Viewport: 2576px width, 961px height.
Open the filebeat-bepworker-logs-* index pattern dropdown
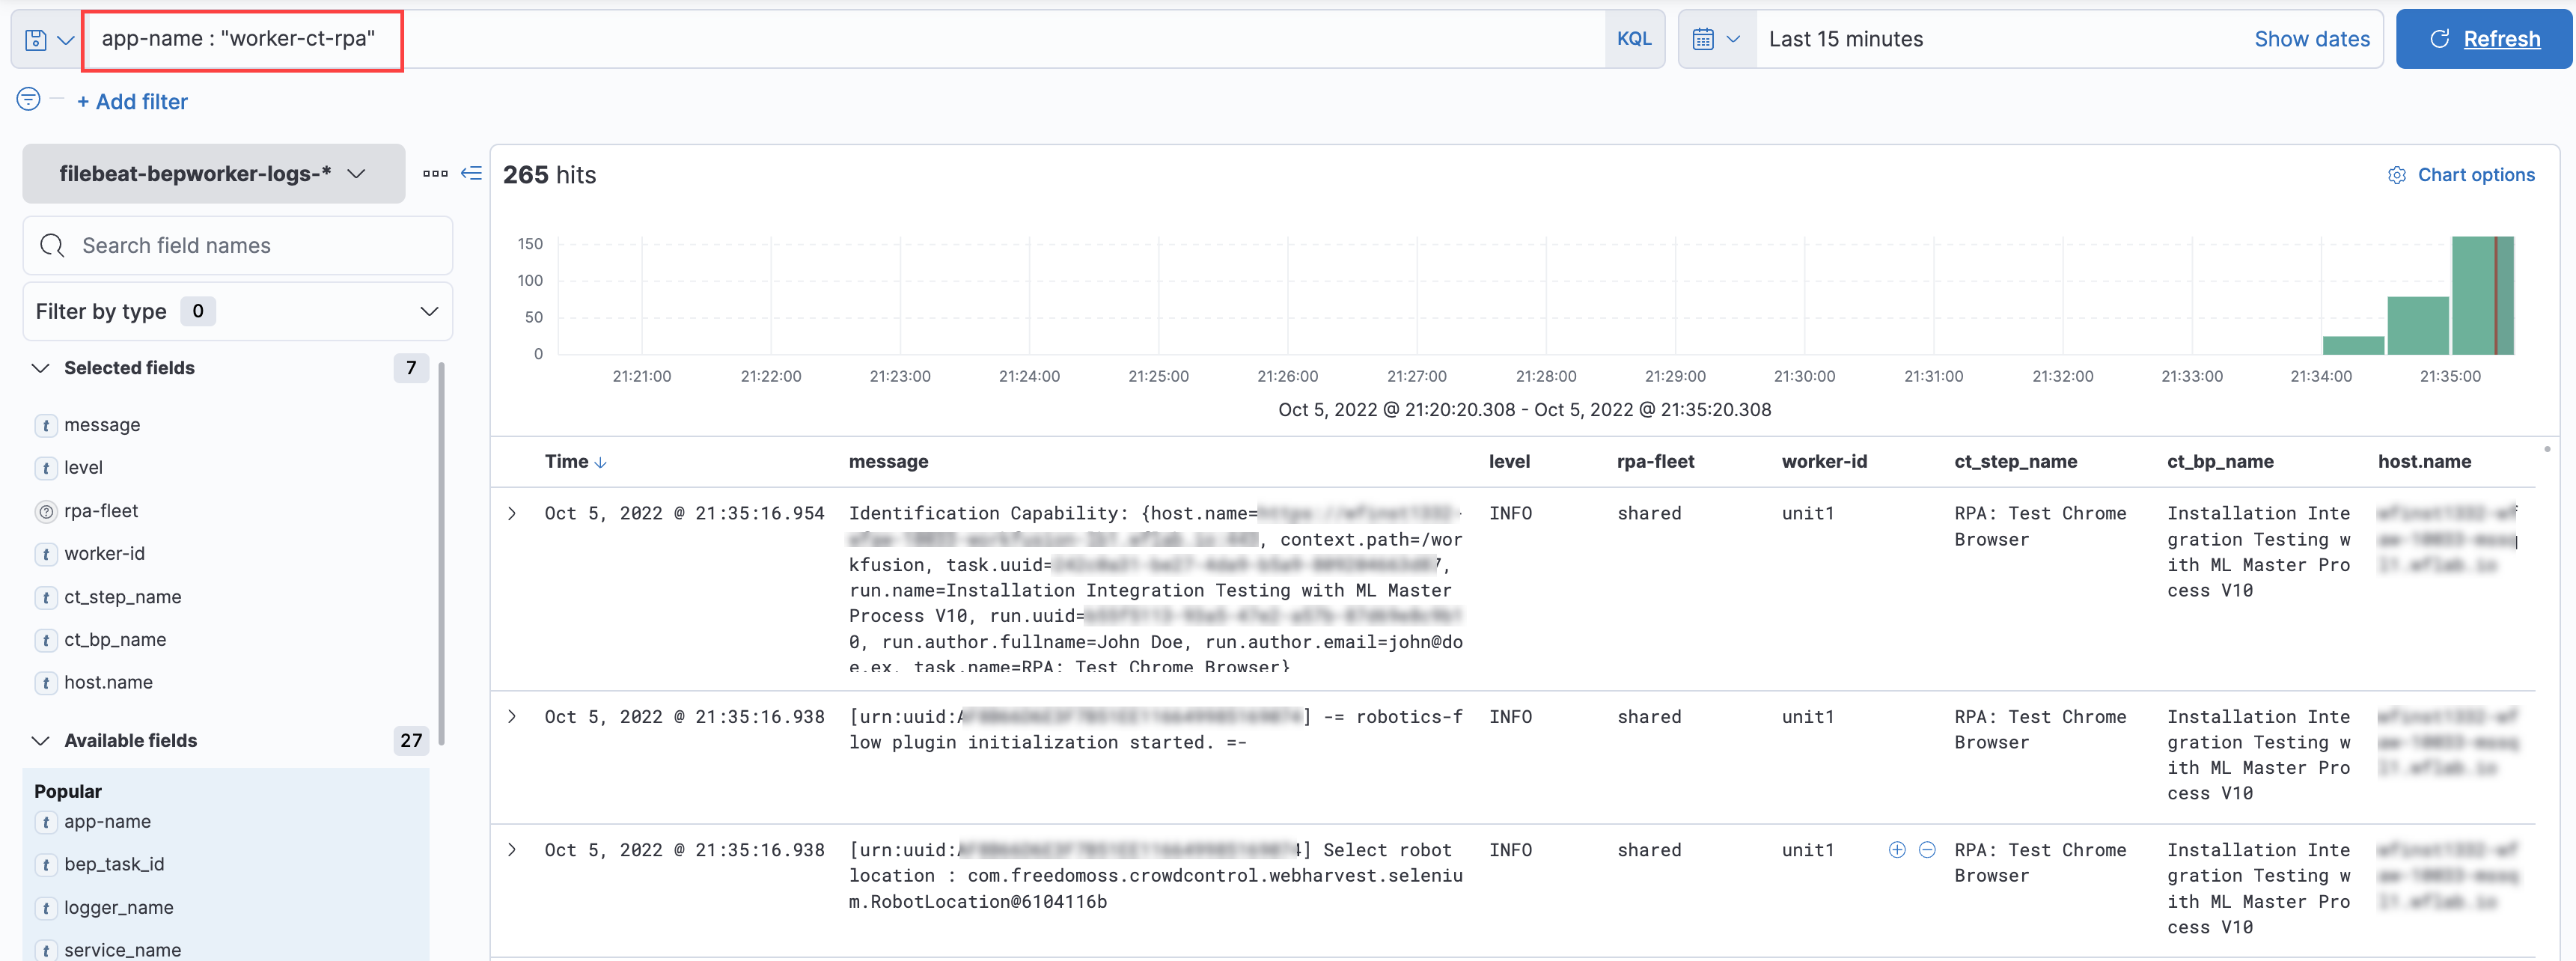click(214, 174)
